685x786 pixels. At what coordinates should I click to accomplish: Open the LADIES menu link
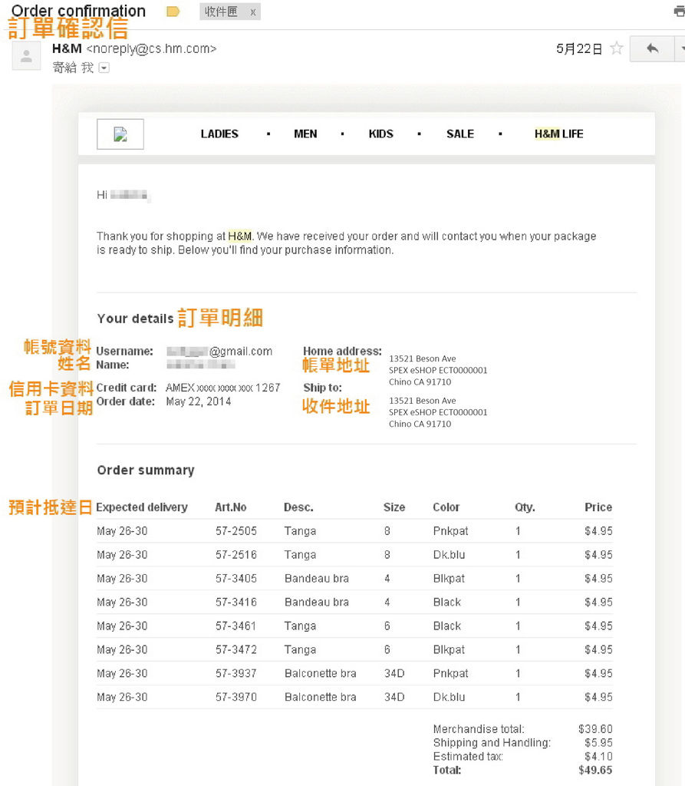(219, 134)
